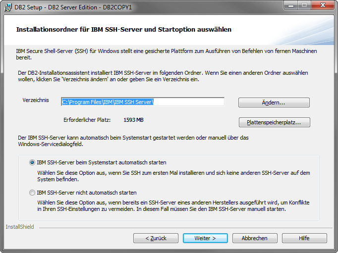Screen dimensions: 338x253
Task: Click the window title 'DB2 Setup - DB2 Server Edition'
Action: pyautogui.click(x=56, y=7)
